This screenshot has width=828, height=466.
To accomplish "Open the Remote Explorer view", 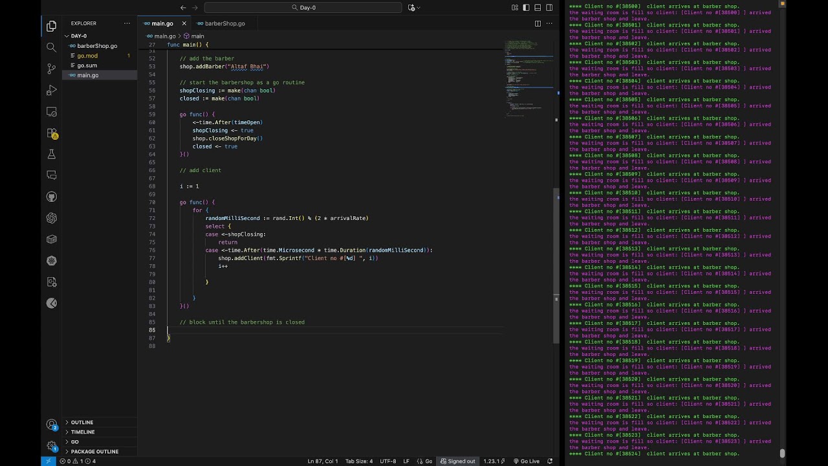I will [52, 111].
